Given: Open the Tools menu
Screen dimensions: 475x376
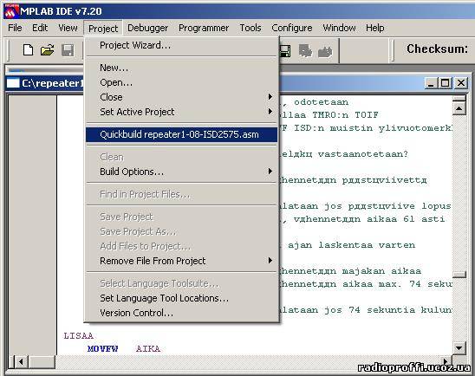Looking at the screenshot, I should [x=251, y=28].
